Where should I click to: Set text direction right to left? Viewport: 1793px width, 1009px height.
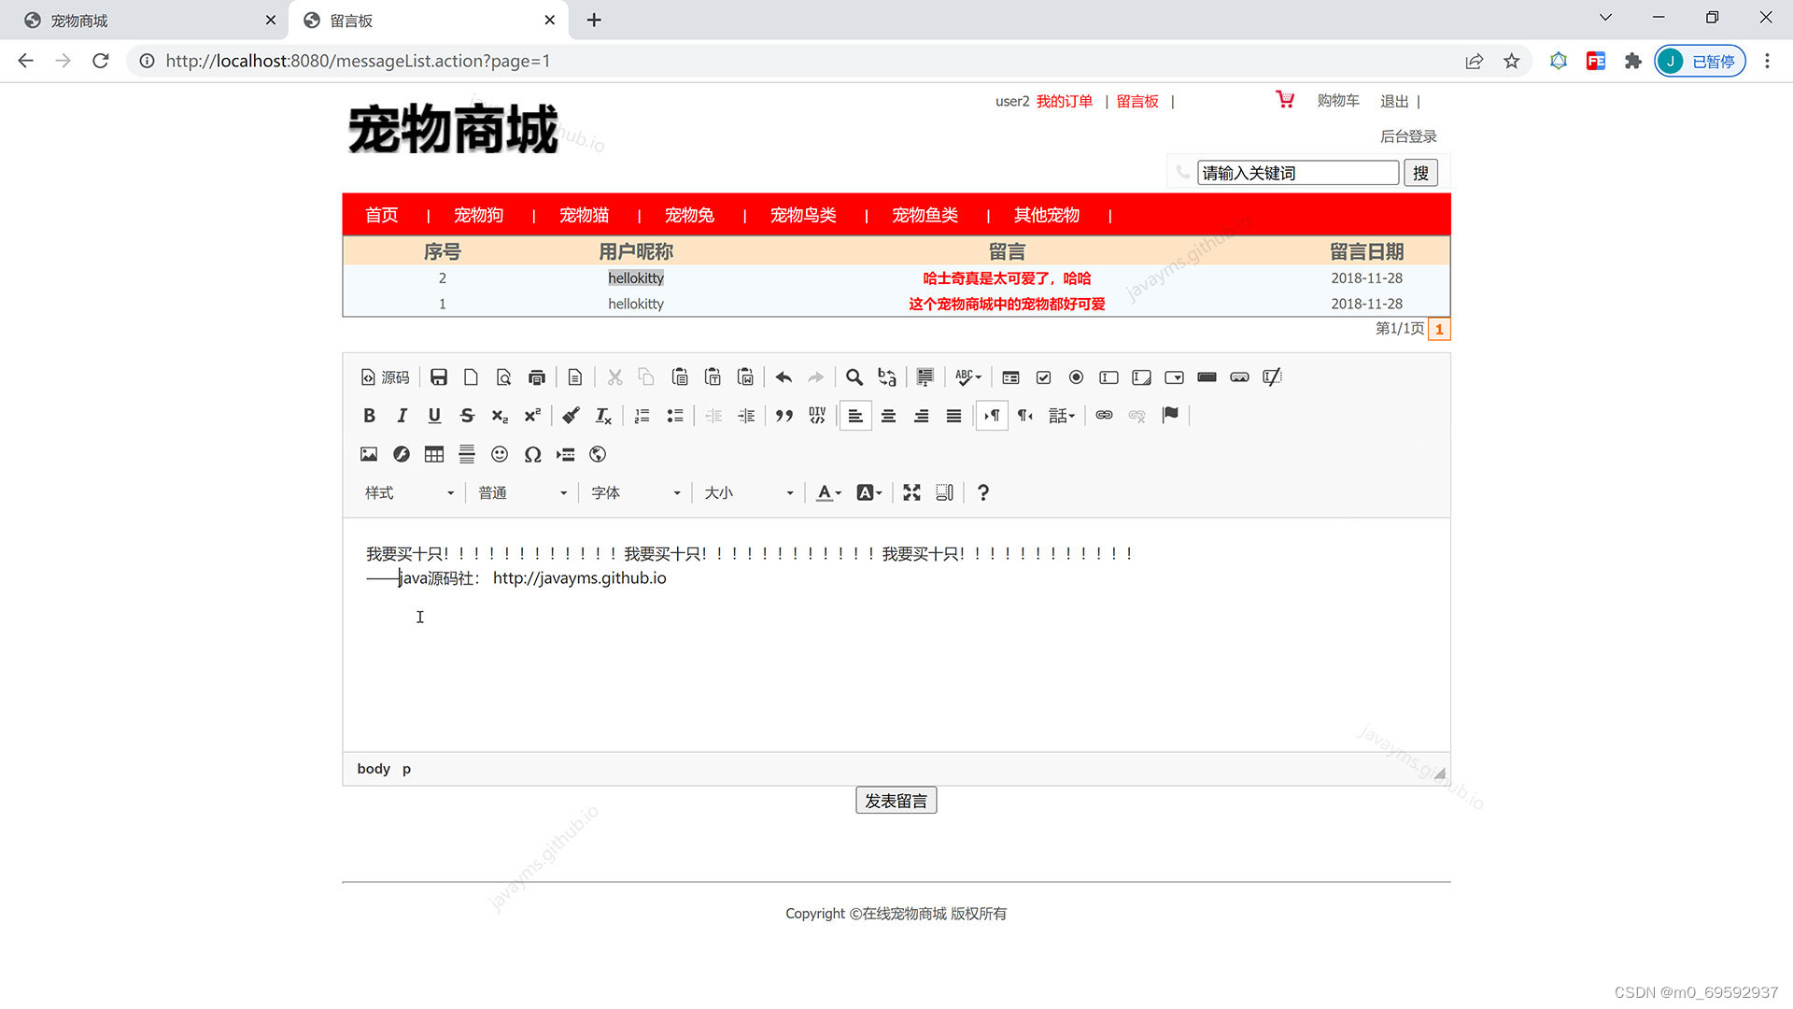pos(1024,416)
